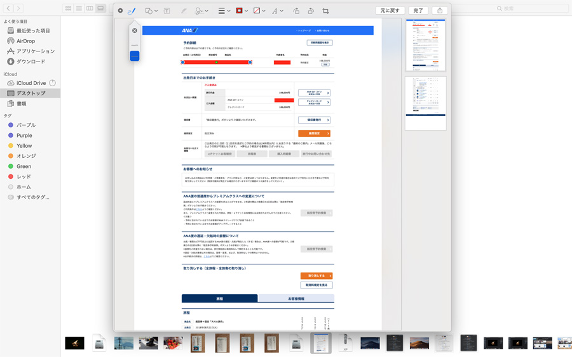This screenshot has height=357, width=572.
Task: Filter by the Purple tag
Action: click(x=31, y=135)
